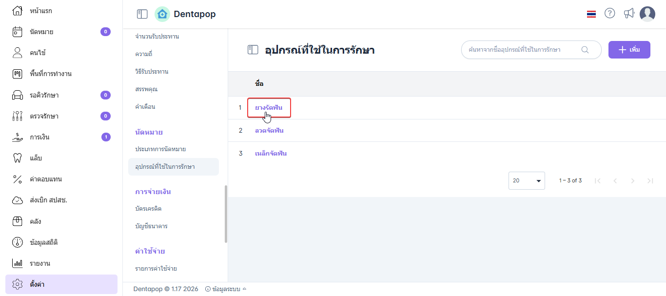
Task: Click the 1 – 3 of 3 text
Action: (570, 180)
